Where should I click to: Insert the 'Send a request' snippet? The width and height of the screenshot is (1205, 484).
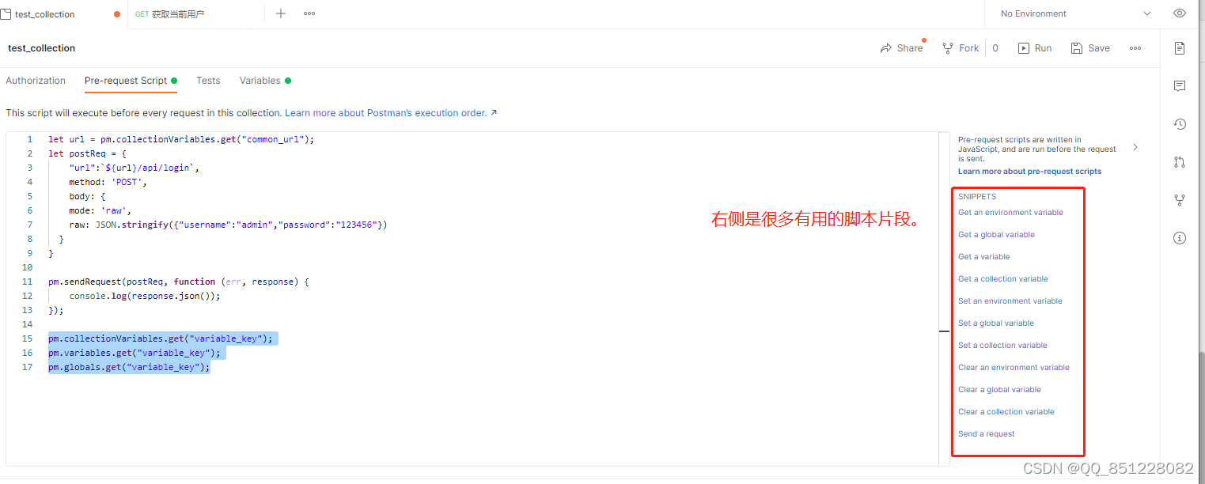986,434
